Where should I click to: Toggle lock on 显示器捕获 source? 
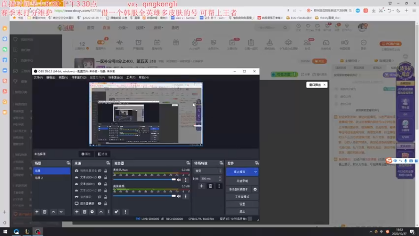[x=106, y=203]
